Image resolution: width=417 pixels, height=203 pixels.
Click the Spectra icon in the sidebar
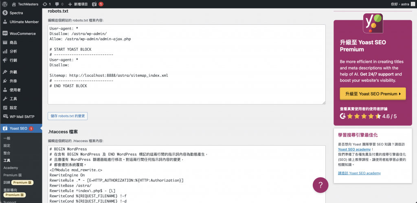(5, 13)
